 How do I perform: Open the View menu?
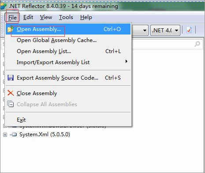click(46, 17)
